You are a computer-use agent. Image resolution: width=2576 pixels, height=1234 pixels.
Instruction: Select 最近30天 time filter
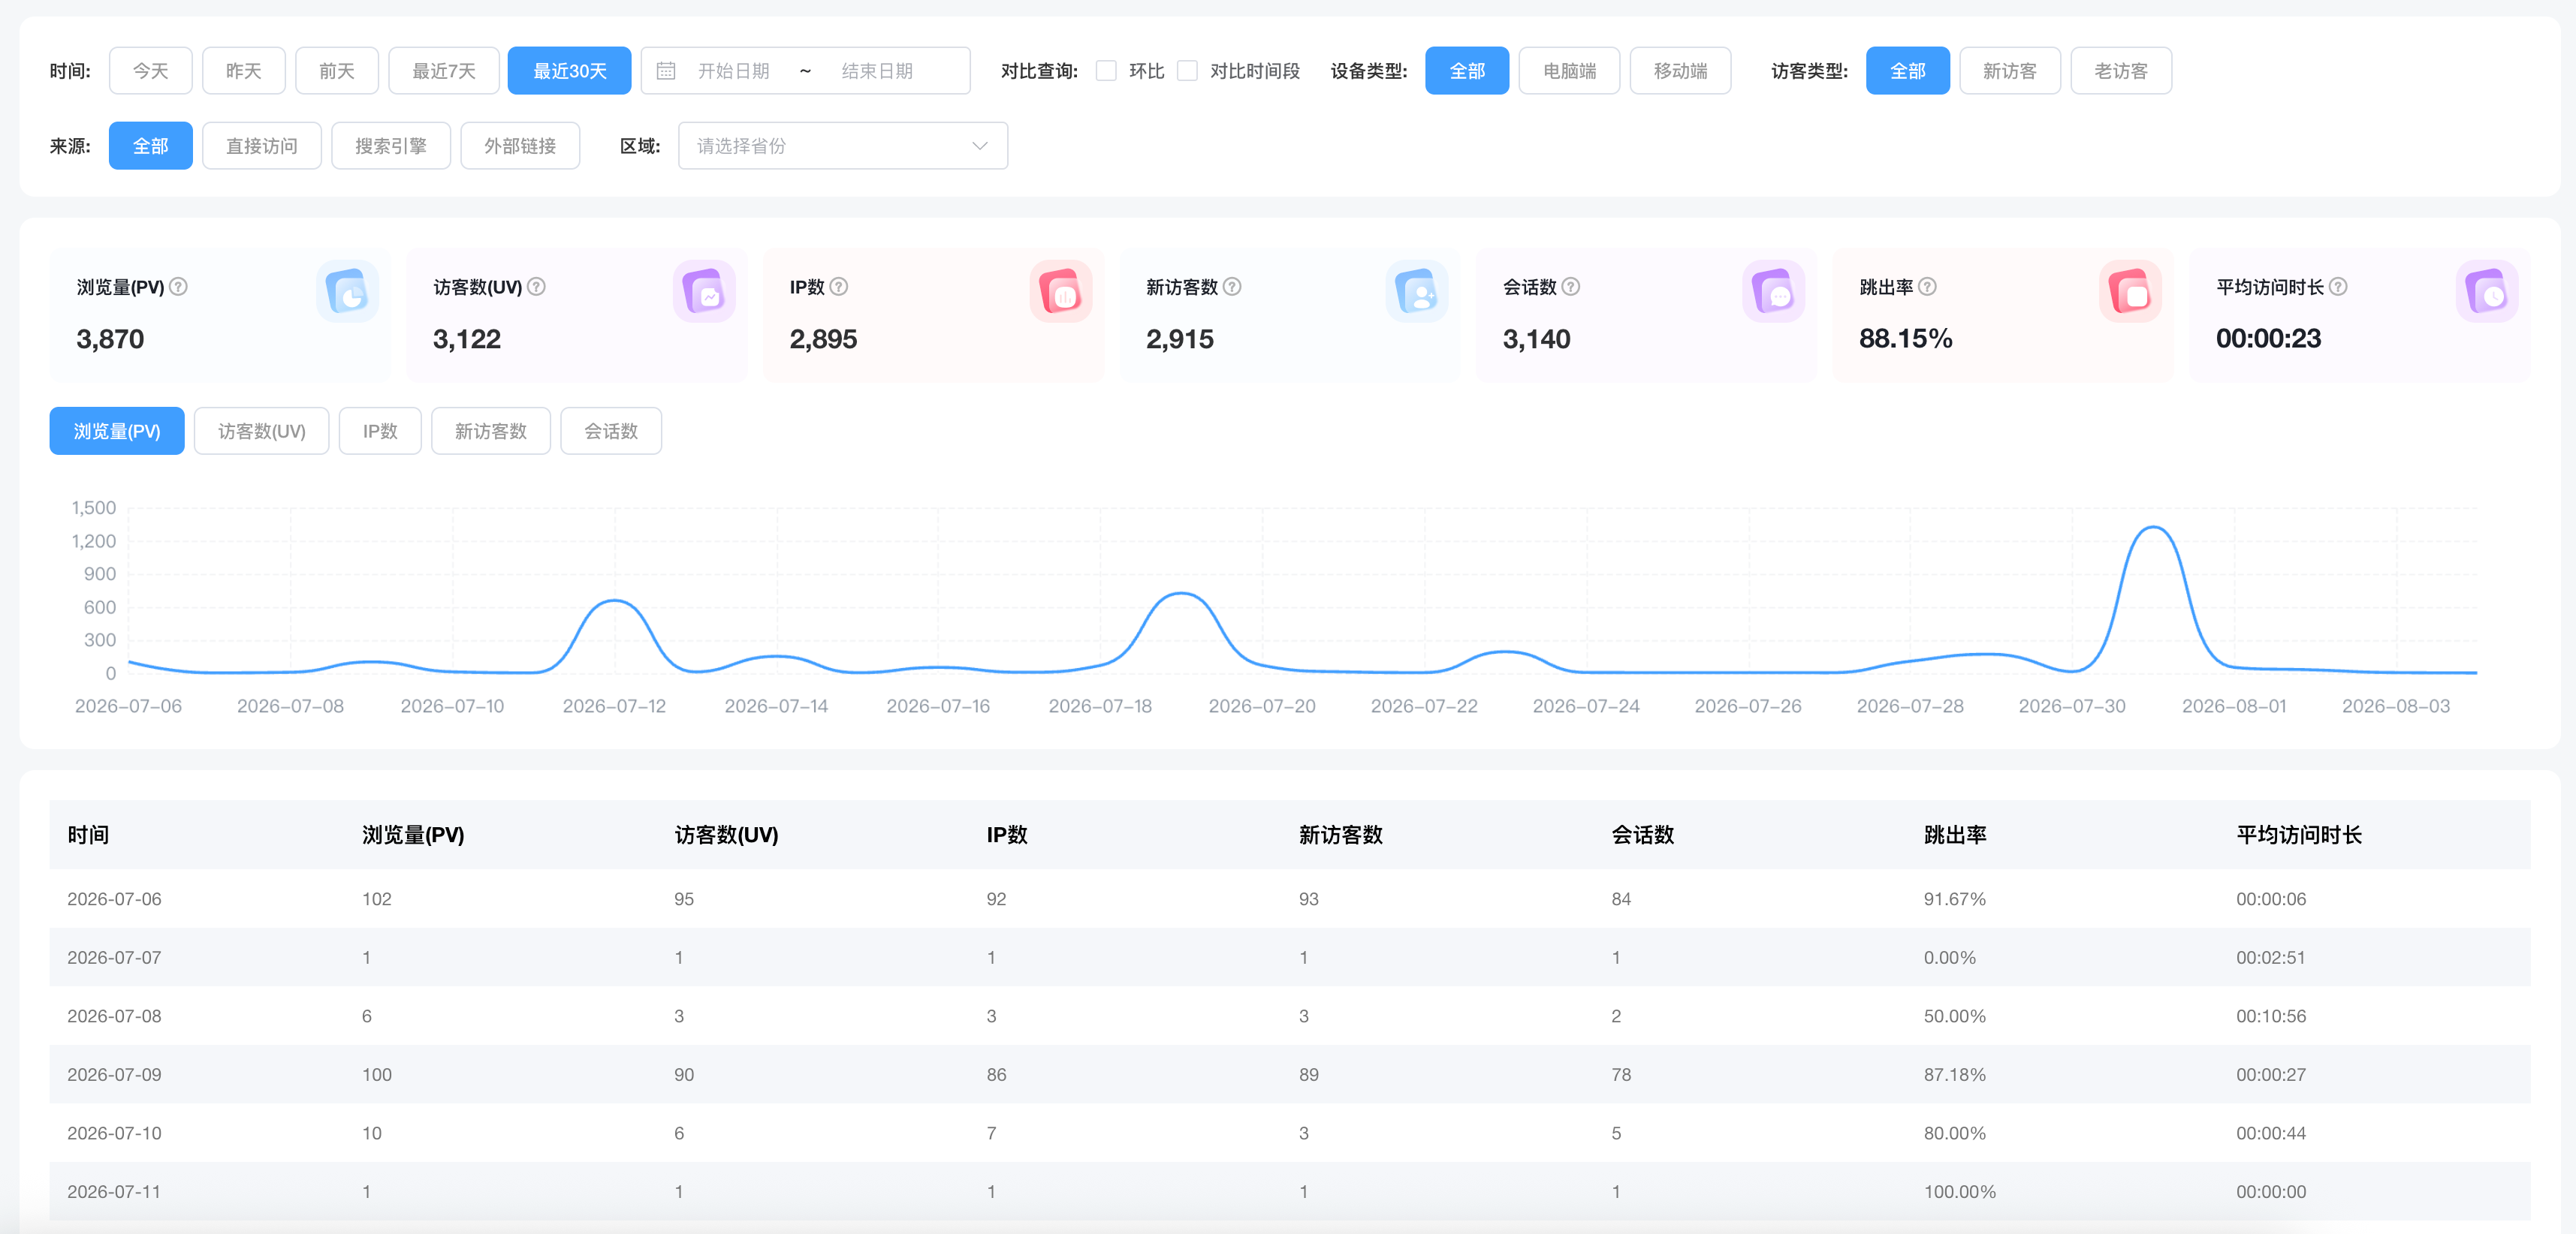click(x=570, y=71)
